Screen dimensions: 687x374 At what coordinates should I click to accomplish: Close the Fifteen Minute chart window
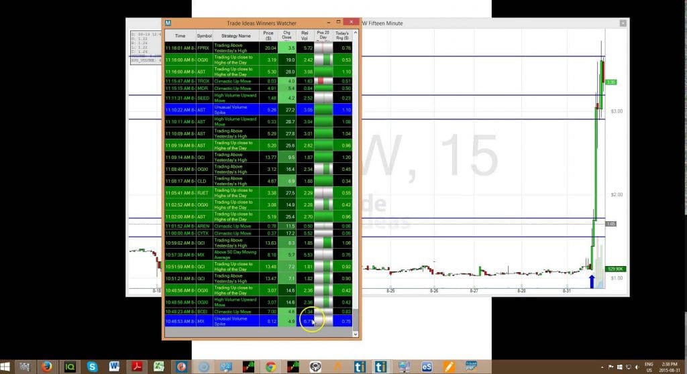point(623,23)
